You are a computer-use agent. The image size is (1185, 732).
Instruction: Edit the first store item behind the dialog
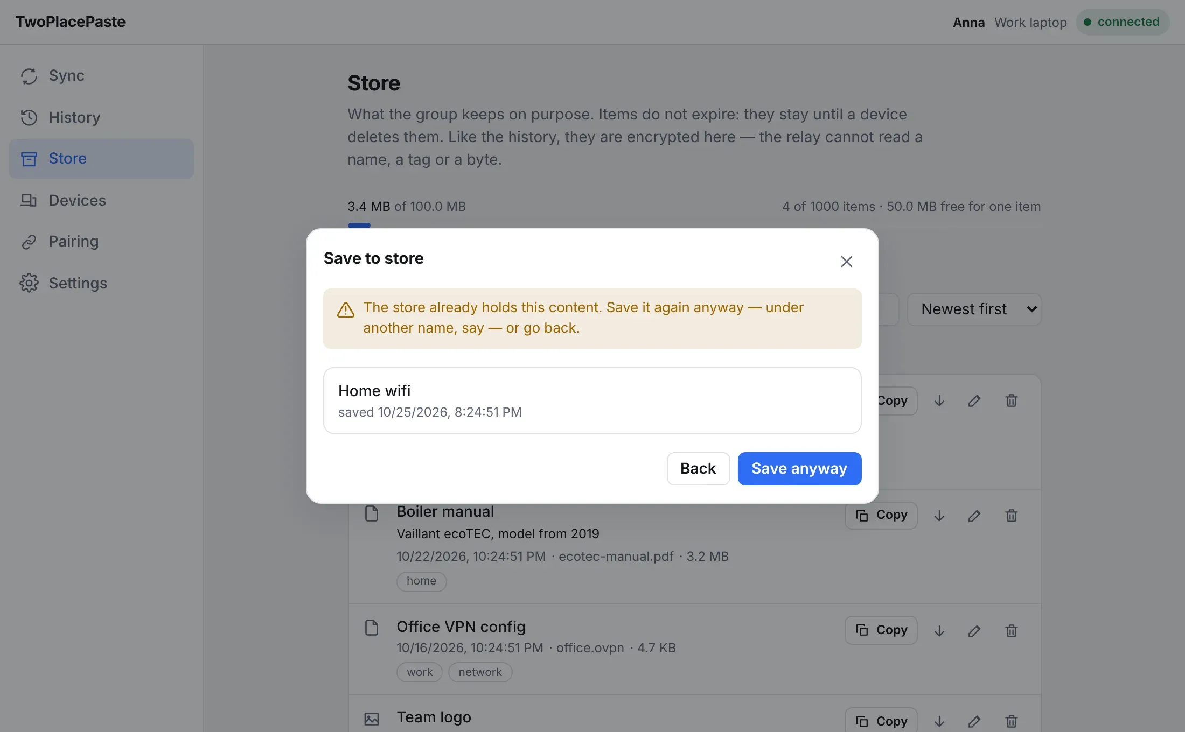974,401
